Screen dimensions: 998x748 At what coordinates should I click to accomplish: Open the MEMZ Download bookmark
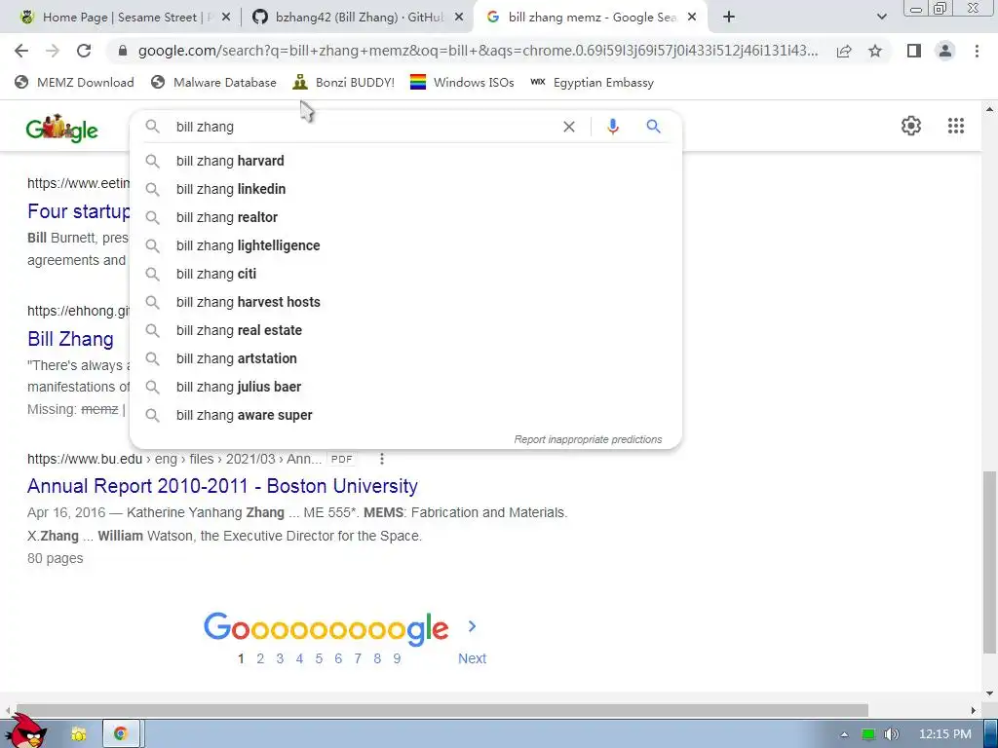coord(74,82)
